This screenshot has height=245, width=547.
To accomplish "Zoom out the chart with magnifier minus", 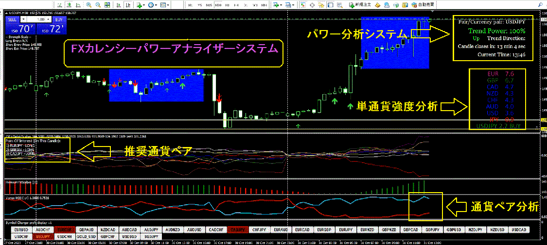I will click(98, 5).
